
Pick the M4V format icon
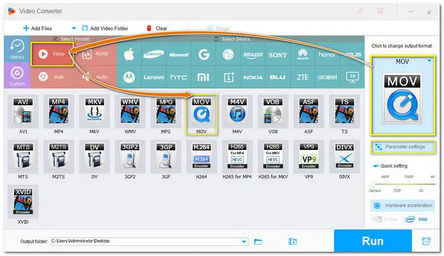tap(237, 111)
